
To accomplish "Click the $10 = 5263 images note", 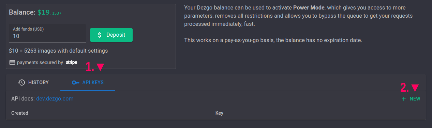I will (x=58, y=51).
